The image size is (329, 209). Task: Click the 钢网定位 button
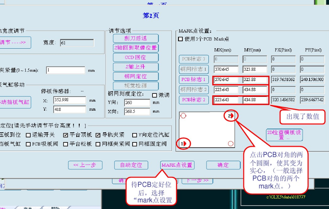[x=136, y=76]
